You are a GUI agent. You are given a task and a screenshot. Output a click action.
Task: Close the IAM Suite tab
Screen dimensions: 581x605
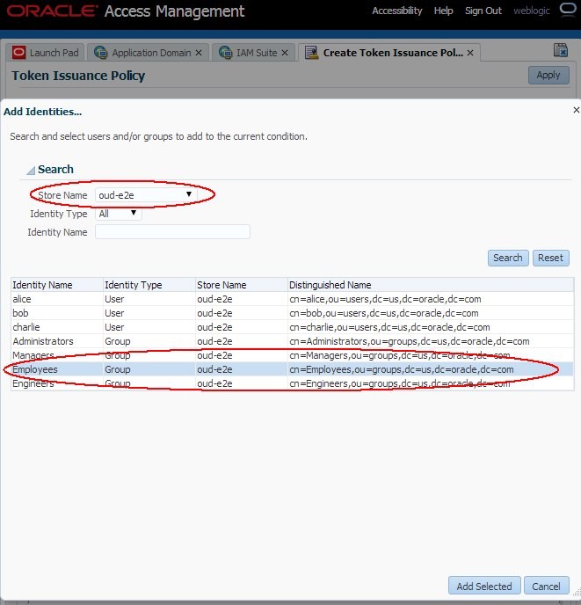coord(285,53)
